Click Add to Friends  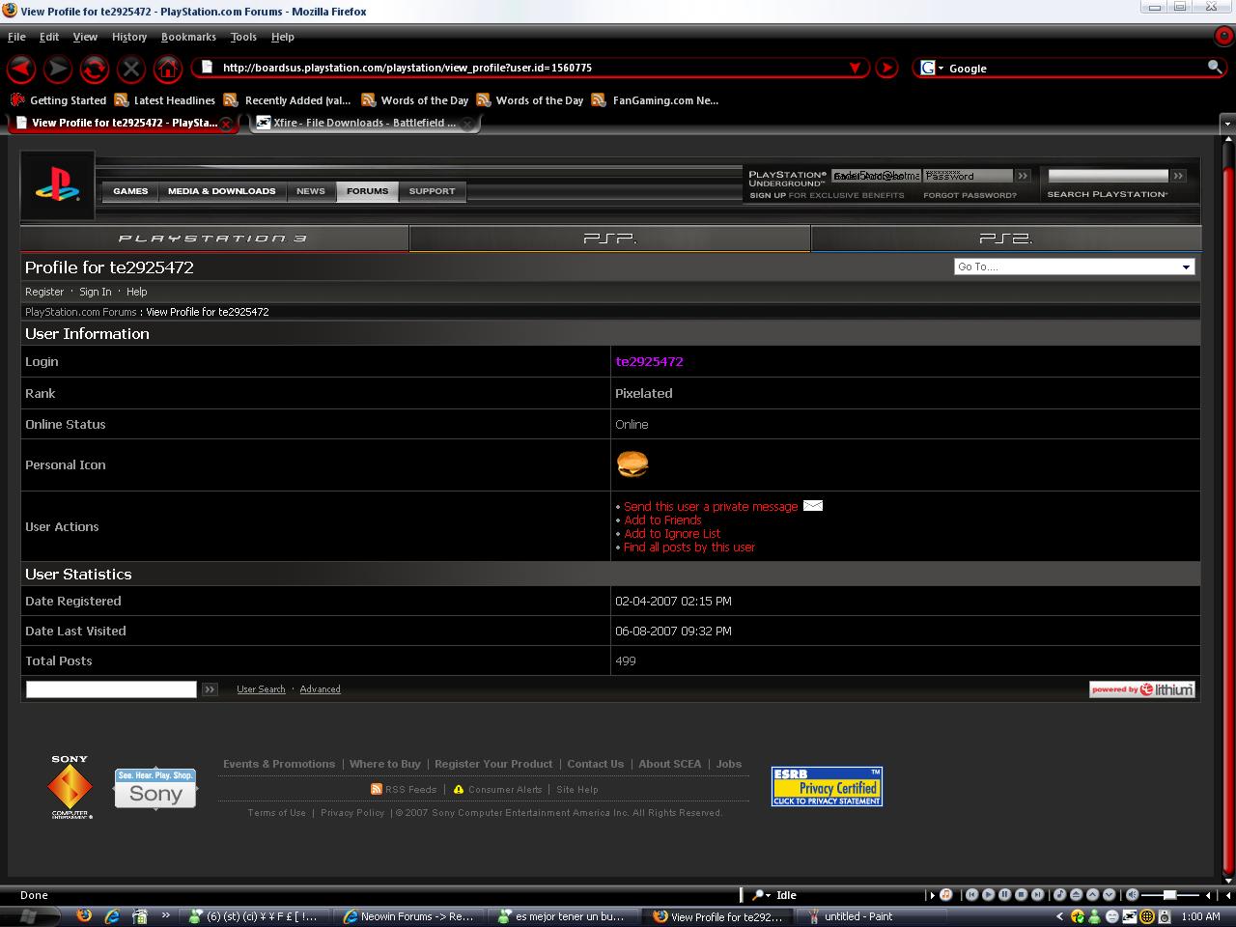[x=662, y=520]
